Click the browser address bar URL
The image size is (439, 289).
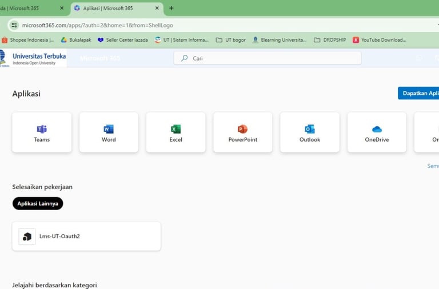pyautogui.click(x=97, y=25)
